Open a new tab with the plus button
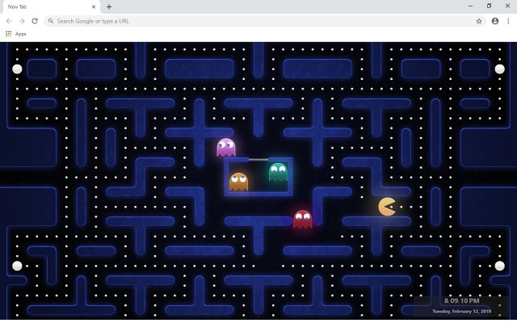The width and height of the screenshot is (517, 323). [x=109, y=6]
